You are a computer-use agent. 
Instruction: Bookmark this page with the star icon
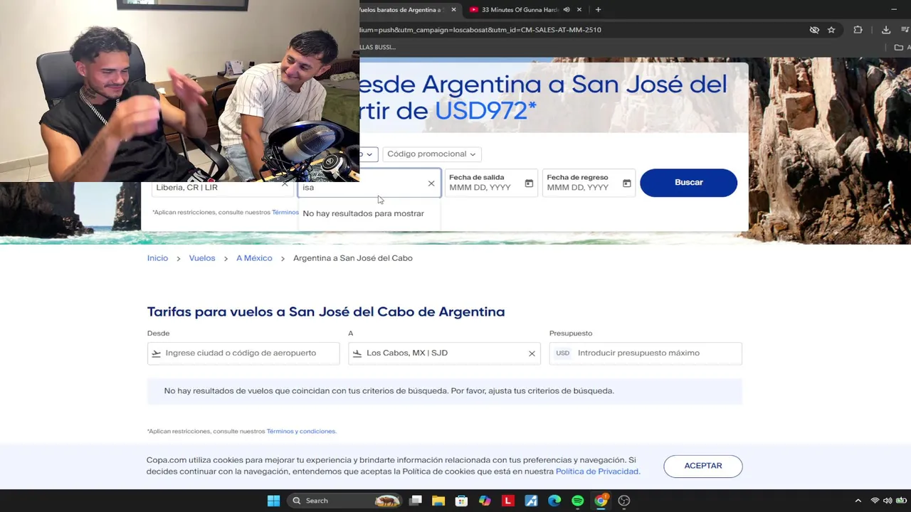(x=831, y=30)
